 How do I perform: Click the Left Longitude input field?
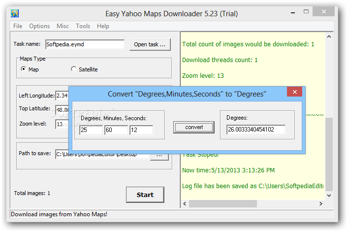pyautogui.click(x=62, y=96)
